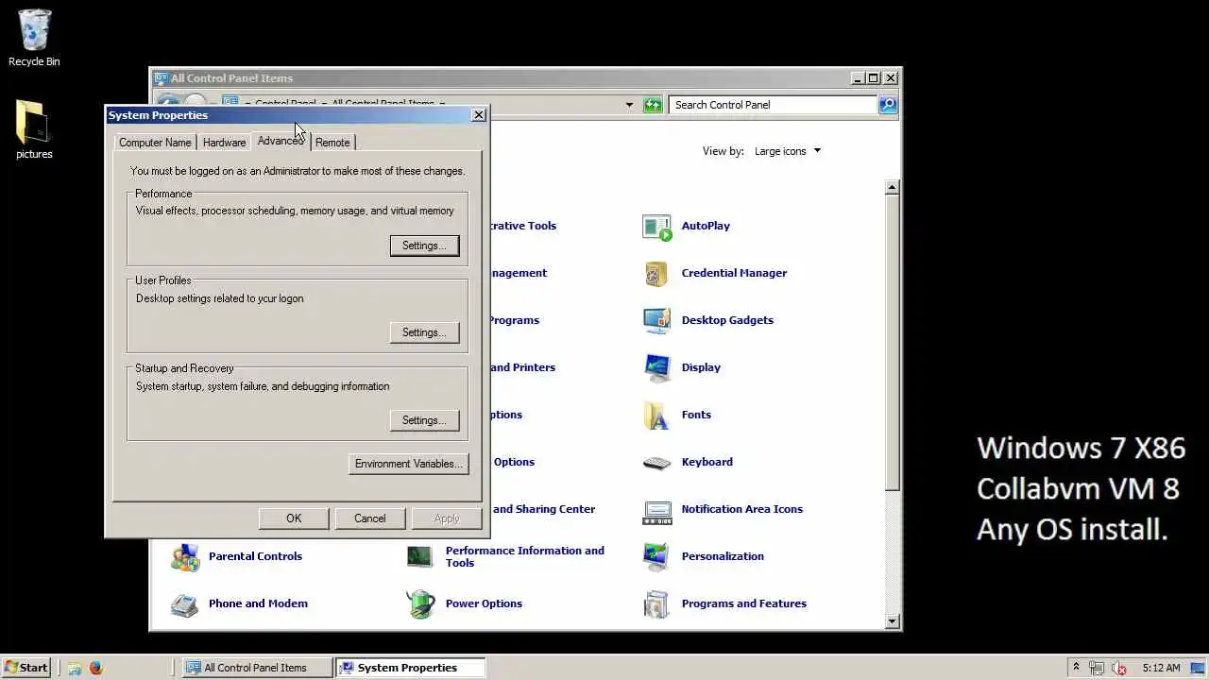Switch to All Control Panel Items taskbar button

[258, 668]
